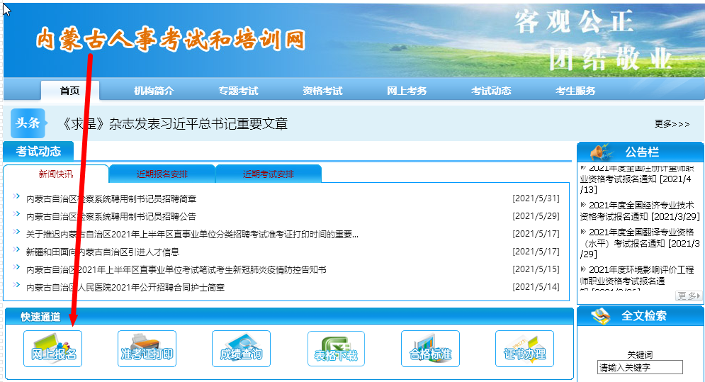Go to 首页 in the navigation bar
This screenshot has height=382, width=705.
[x=69, y=91]
